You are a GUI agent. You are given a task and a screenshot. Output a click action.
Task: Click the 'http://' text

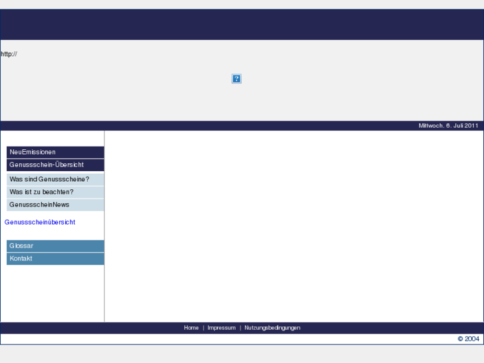[x=9, y=54]
